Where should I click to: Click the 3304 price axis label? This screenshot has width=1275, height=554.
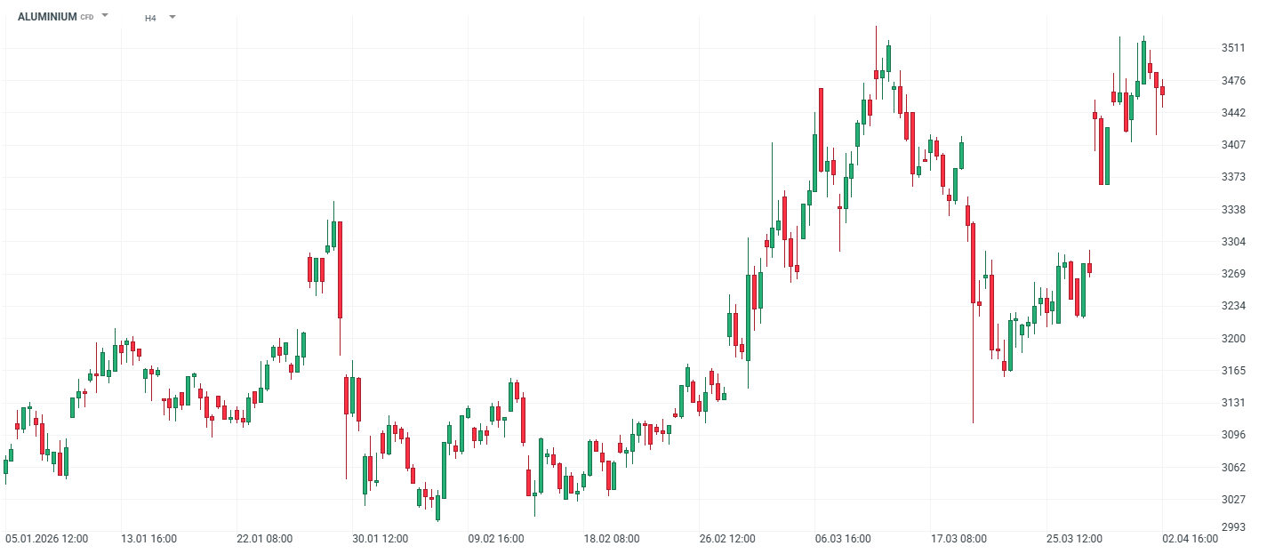(1233, 242)
